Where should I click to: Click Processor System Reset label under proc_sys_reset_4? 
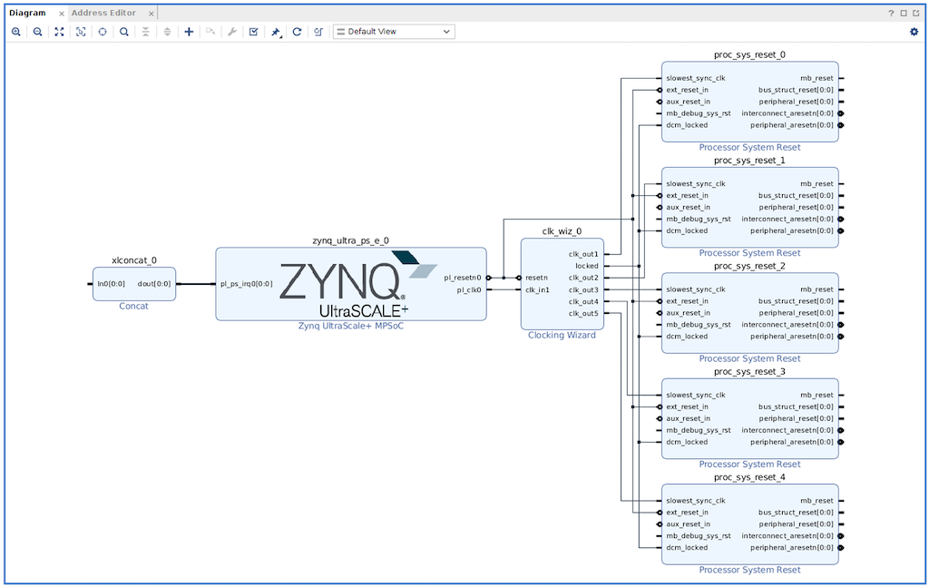pos(749,570)
